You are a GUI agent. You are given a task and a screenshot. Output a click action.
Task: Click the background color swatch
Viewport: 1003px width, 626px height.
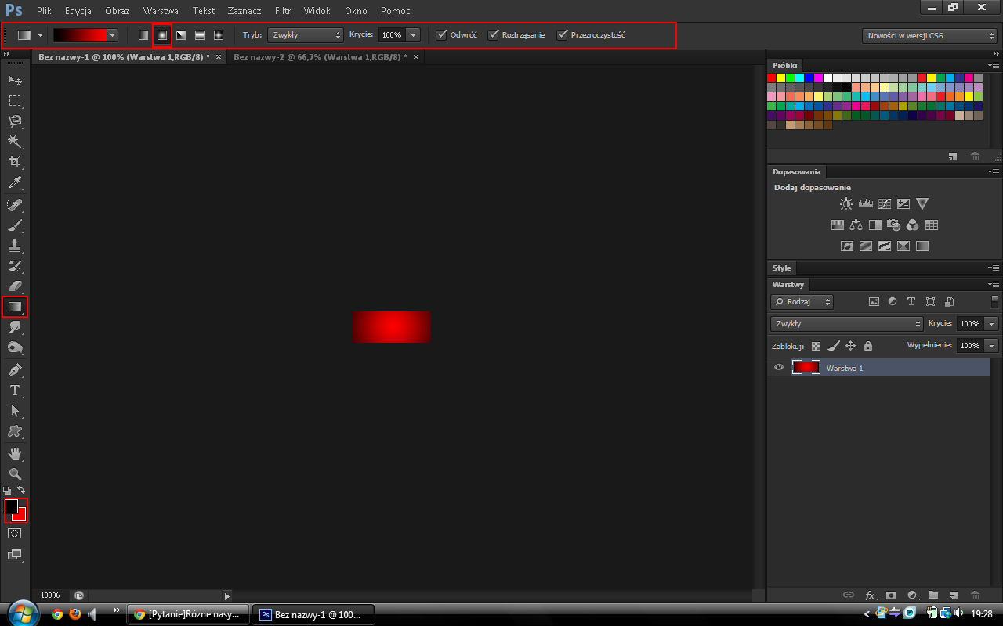click(x=21, y=516)
